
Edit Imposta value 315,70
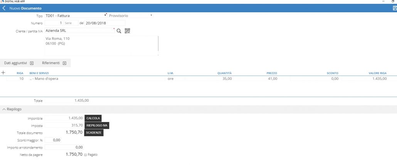pyautogui.click(x=64, y=125)
